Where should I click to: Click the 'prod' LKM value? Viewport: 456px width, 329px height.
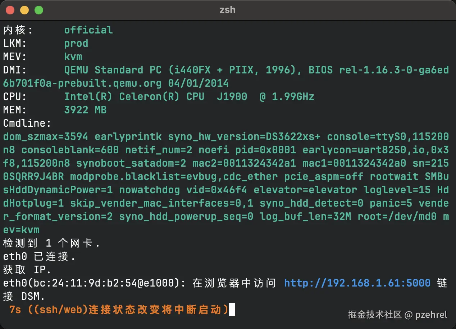click(x=76, y=43)
